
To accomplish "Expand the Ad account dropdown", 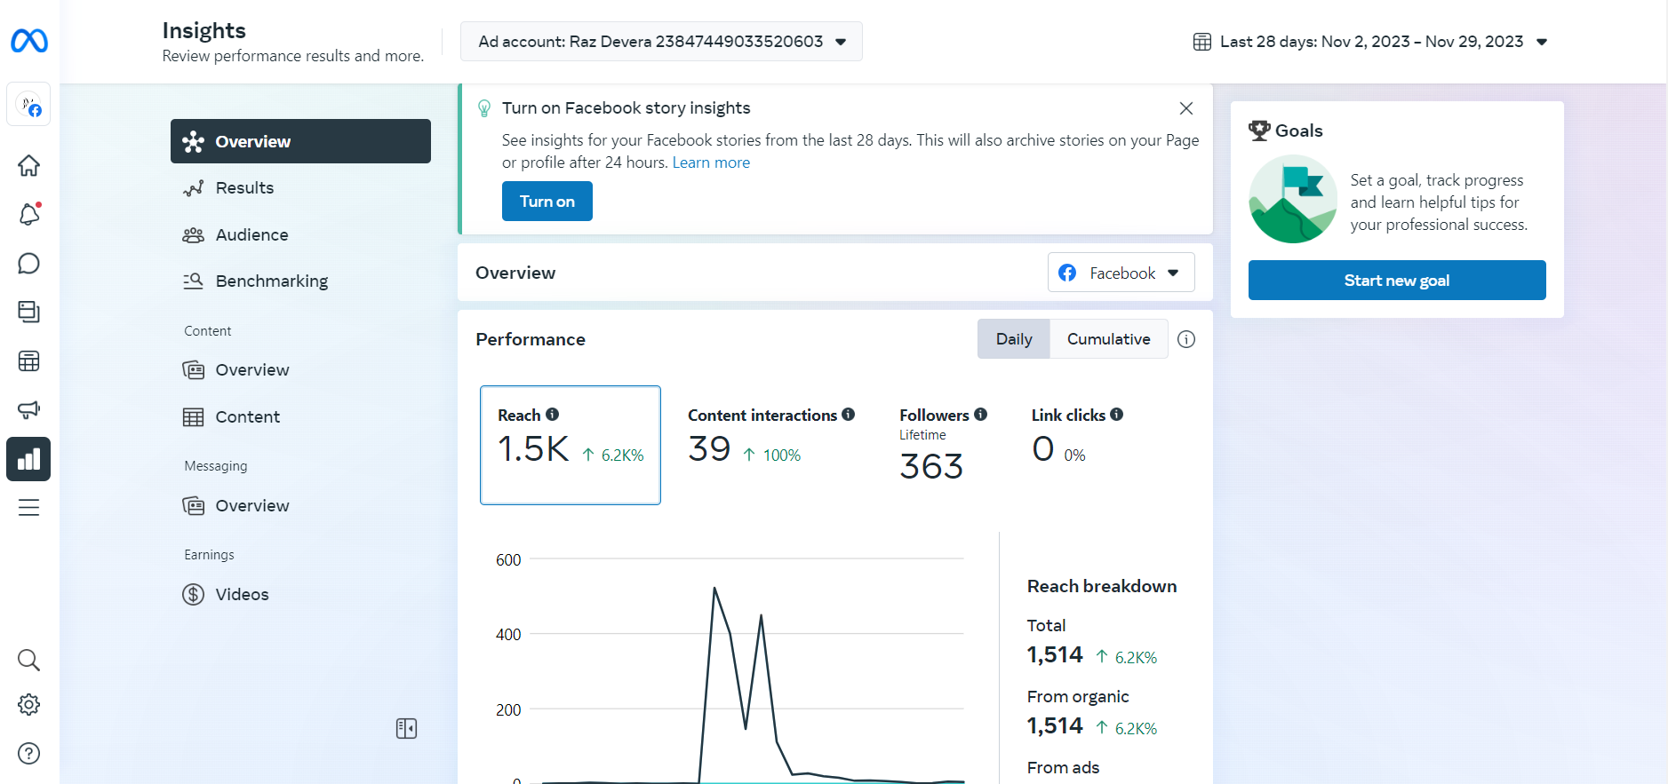I will (661, 42).
